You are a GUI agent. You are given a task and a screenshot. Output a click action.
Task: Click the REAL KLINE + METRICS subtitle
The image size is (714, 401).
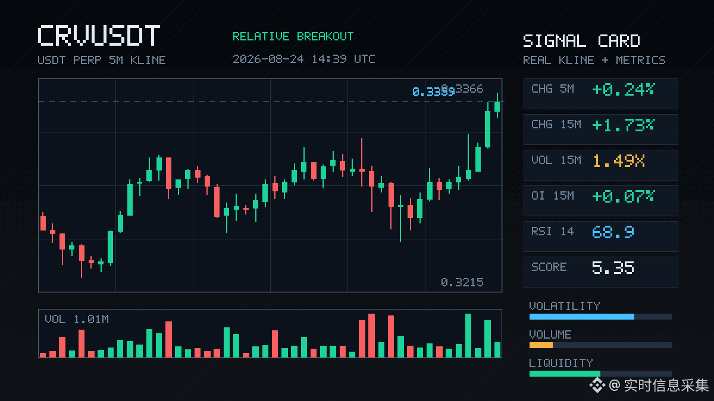594,60
